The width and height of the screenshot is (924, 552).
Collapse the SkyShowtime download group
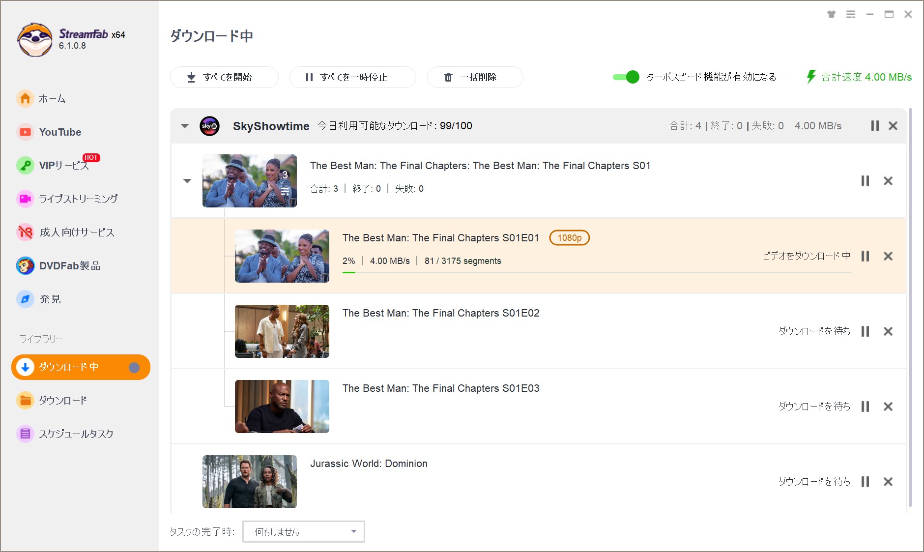(185, 126)
